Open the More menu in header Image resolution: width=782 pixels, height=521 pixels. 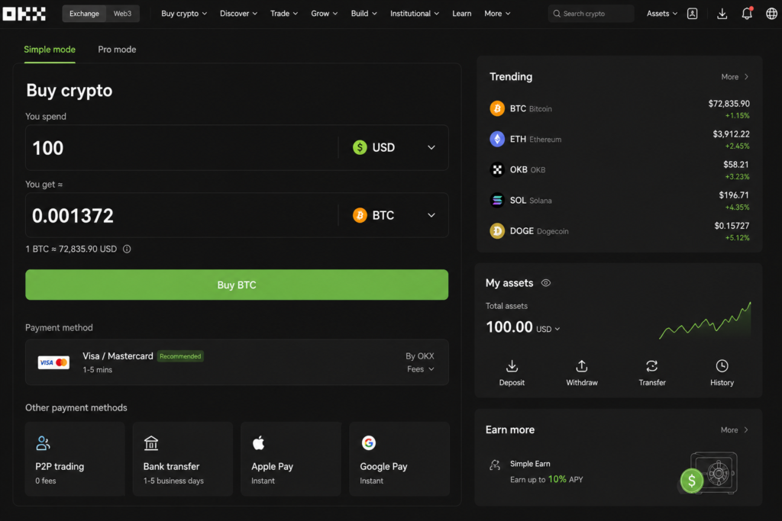pyautogui.click(x=497, y=14)
